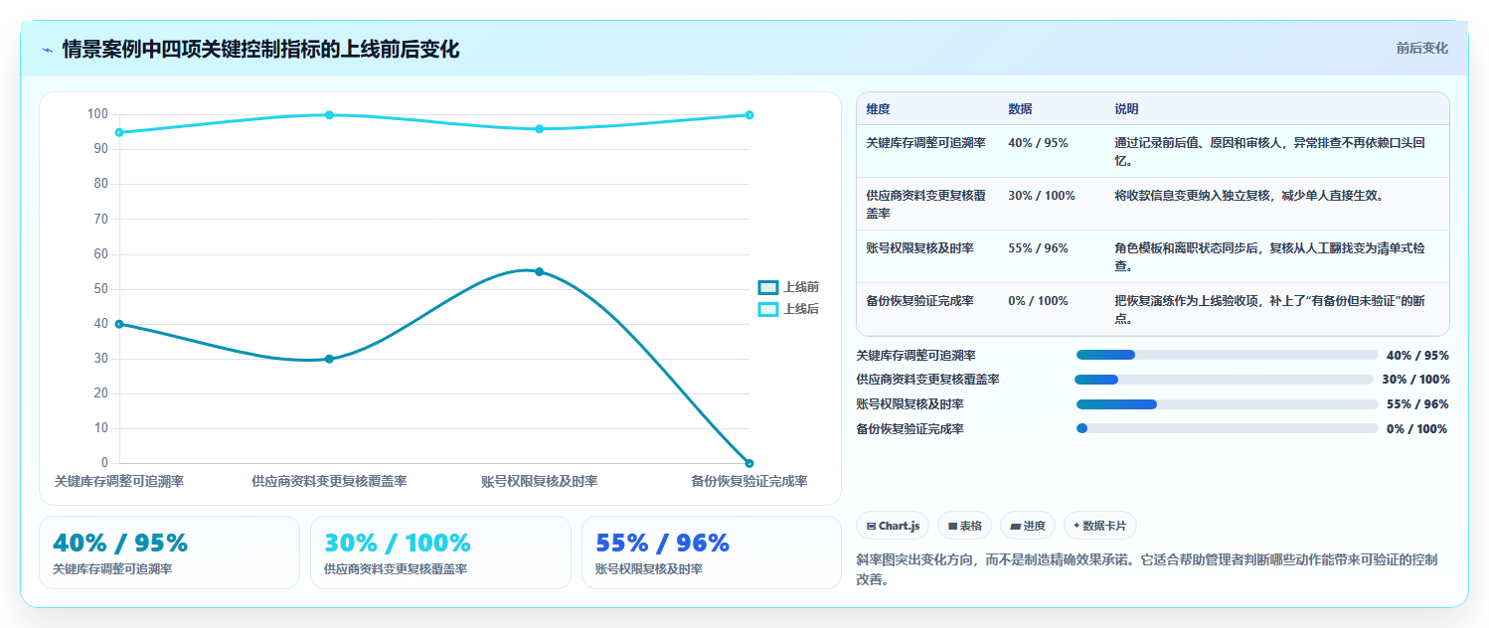Click progress bar for 关键库存调整可追溯率

1227,355
